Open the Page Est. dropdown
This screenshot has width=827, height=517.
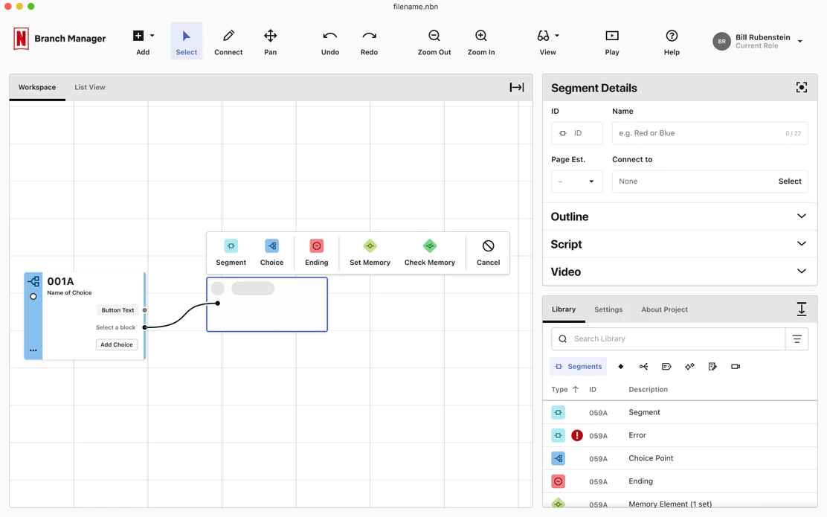[x=577, y=182]
